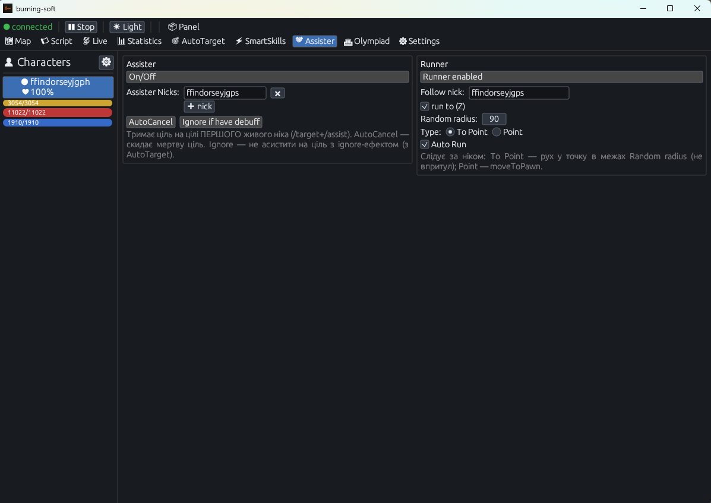Click the burning-soft app icon in title bar
711x503 pixels.
8,8
